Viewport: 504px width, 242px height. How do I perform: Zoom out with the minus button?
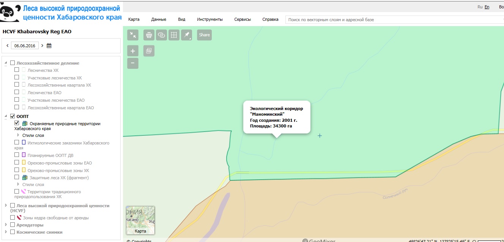[x=133, y=63]
